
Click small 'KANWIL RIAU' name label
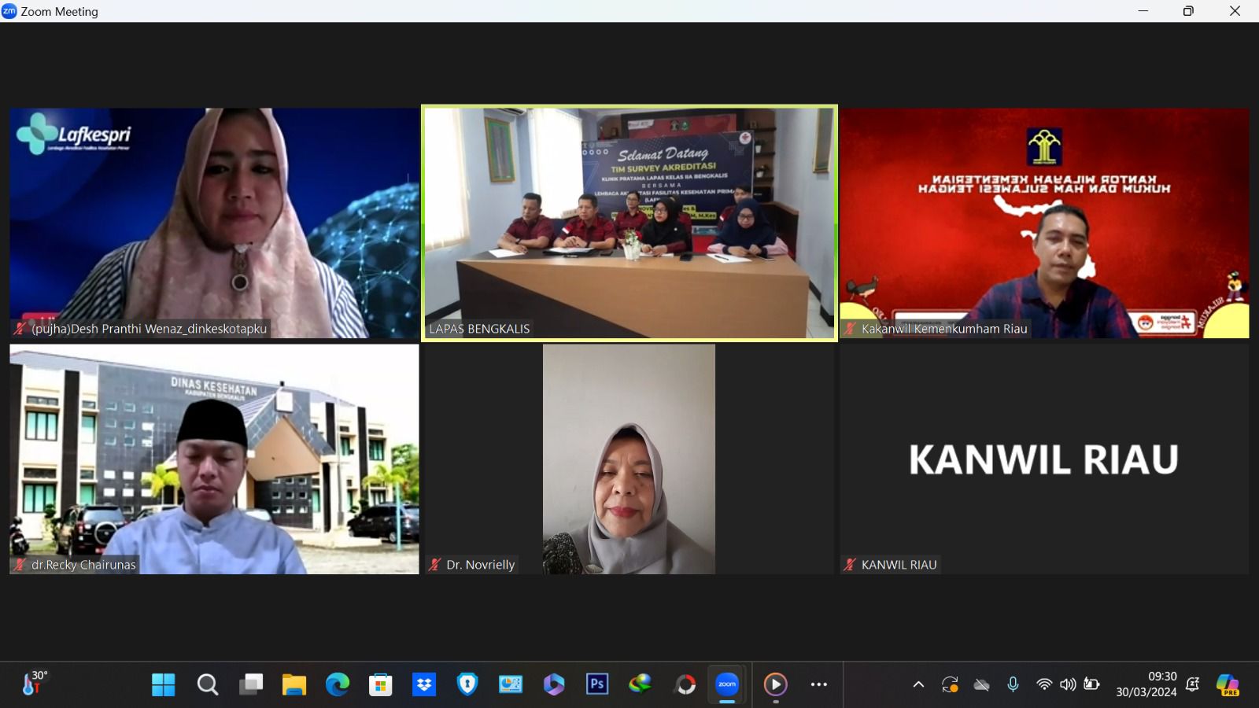pos(899,565)
